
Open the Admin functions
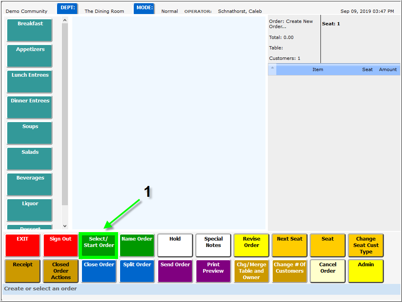coord(365,271)
